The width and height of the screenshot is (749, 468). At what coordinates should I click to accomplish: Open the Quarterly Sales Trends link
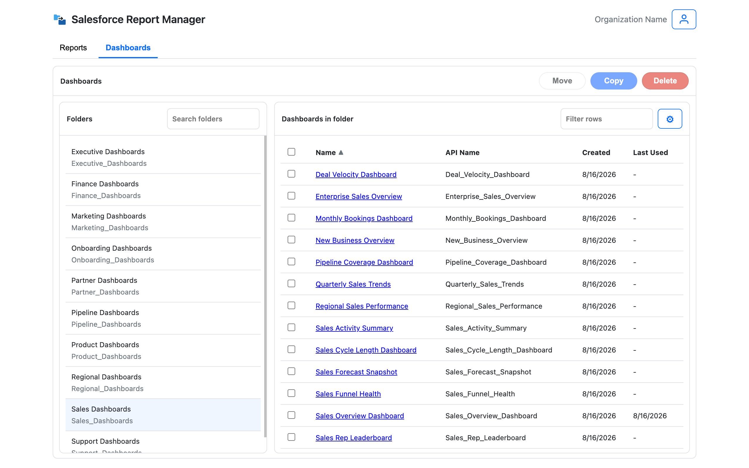(353, 284)
